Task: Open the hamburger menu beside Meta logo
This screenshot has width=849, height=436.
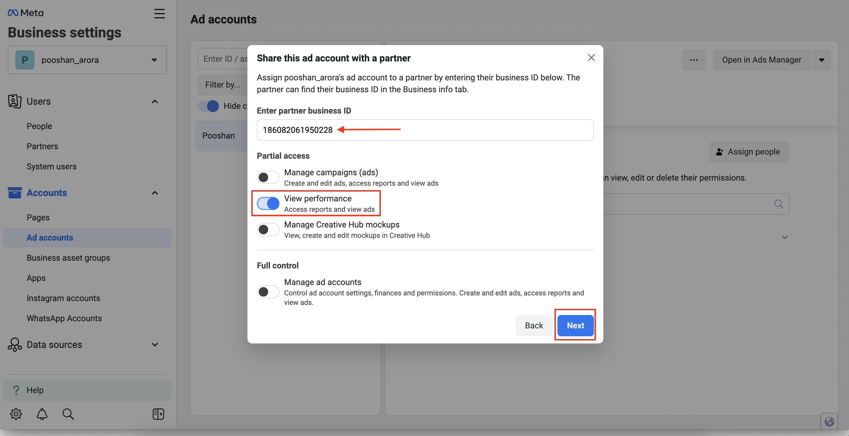Action: click(x=159, y=14)
